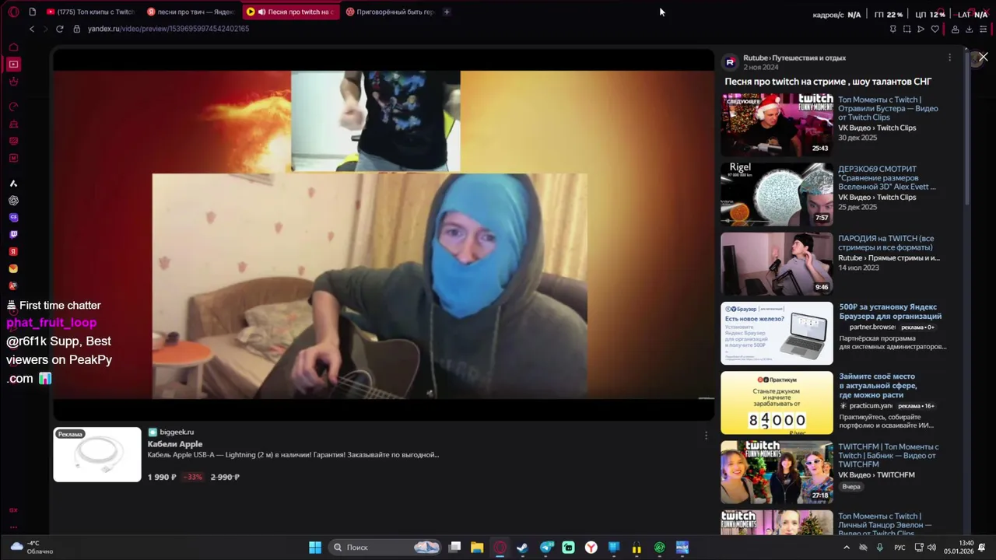Switch to 'Приговорённый быть героем' tab
This screenshot has height=560, width=996.
pyautogui.click(x=391, y=12)
